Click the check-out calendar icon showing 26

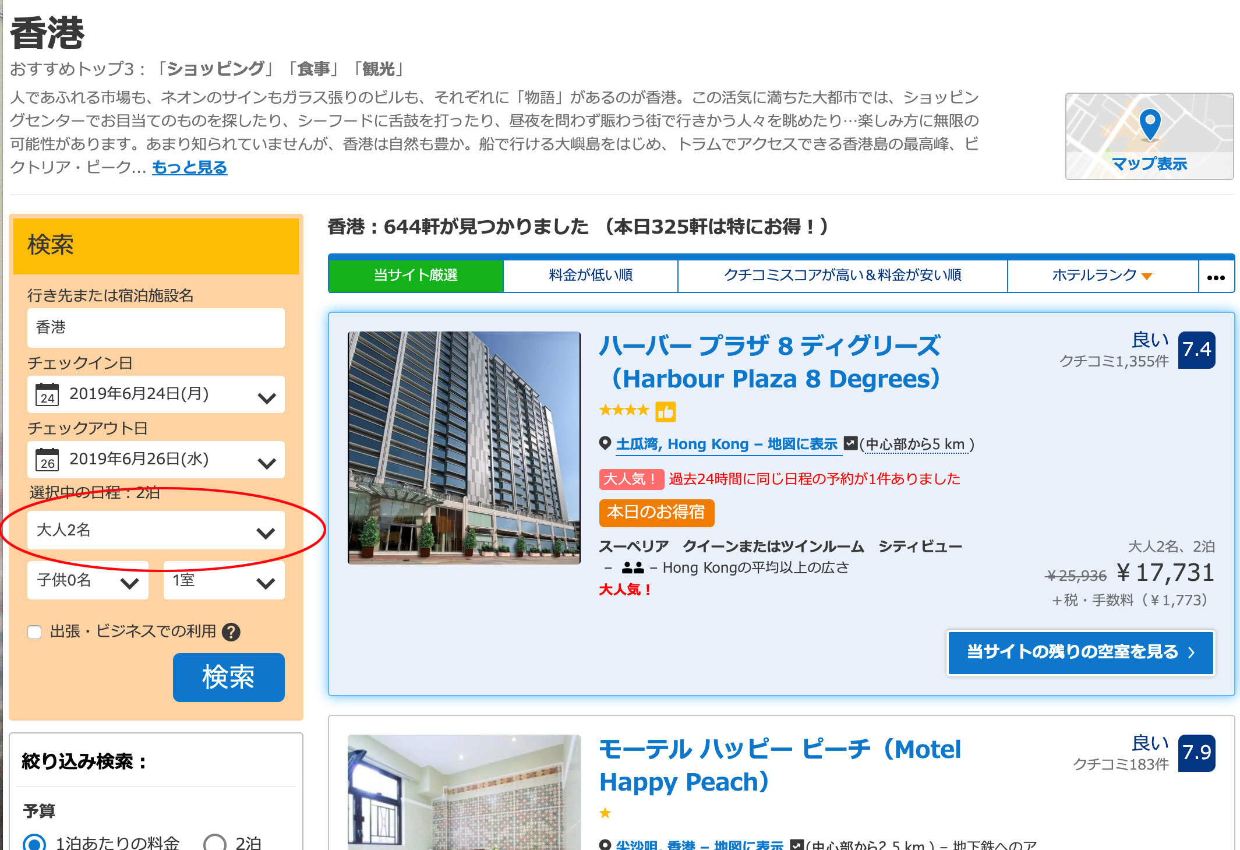(x=47, y=460)
